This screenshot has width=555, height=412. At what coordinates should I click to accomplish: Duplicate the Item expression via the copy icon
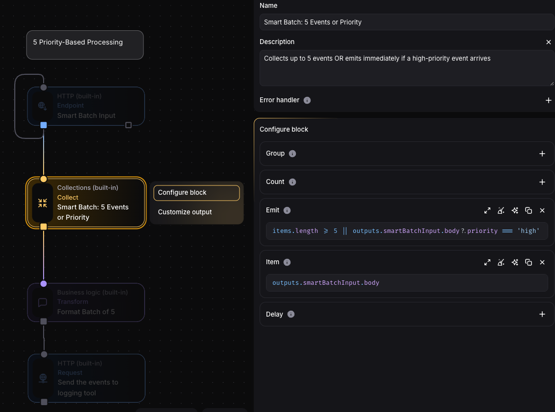pos(529,262)
